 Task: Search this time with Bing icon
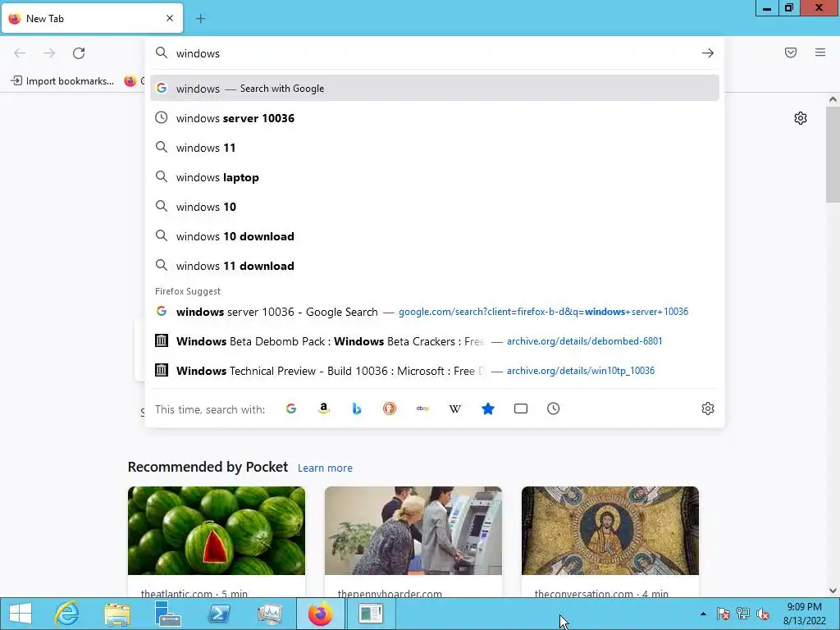click(x=357, y=409)
